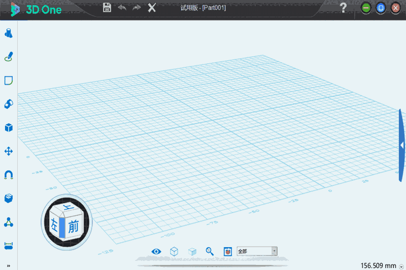The width and height of the screenshot is (406, 270).
Task: Toggle wireframe cube display mode
Action: (174, 251)
